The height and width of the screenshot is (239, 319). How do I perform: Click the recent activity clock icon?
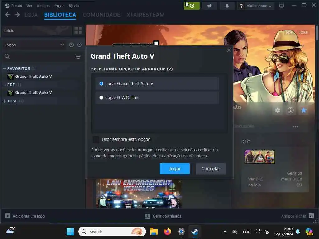[71, 45]
